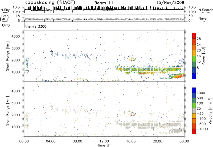Image resolution: width=213 pixels, height=147 pixels.
Task: Click the sky noise trace in top panel
Action: pyautogui.click(x=104, y=9)
